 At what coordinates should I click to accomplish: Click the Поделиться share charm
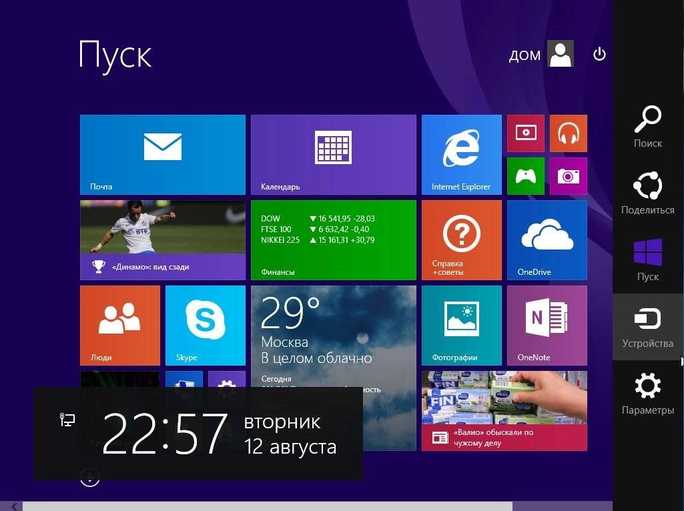[x=648, y=193]
